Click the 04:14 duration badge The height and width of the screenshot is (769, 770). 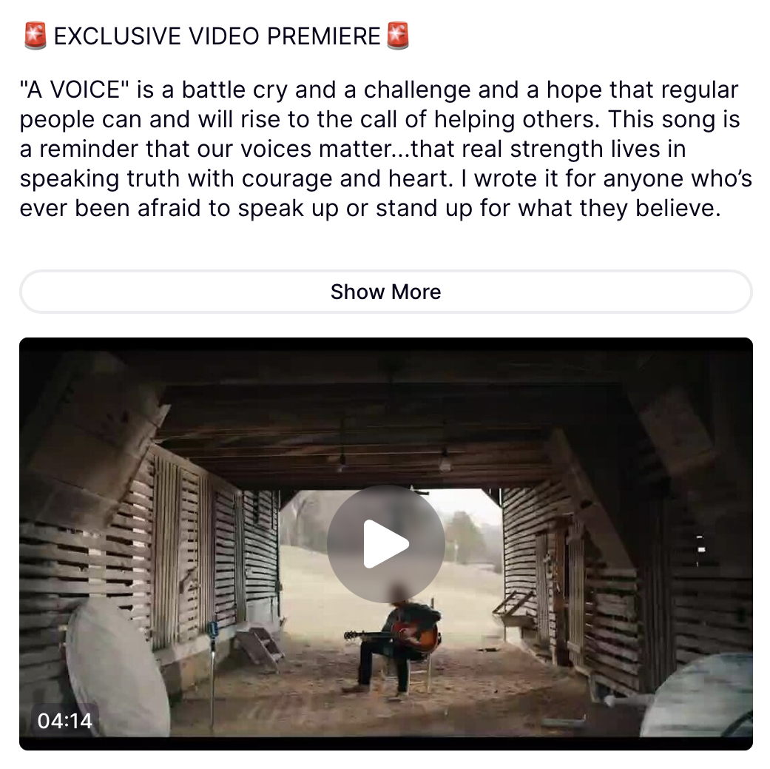point(65,720)
